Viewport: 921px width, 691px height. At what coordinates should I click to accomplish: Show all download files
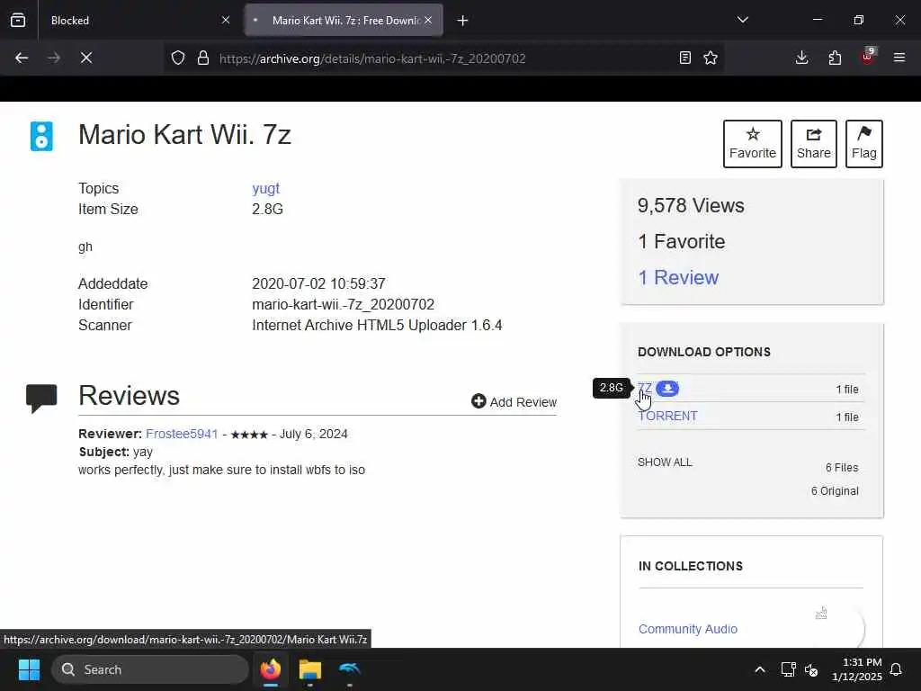665,462
